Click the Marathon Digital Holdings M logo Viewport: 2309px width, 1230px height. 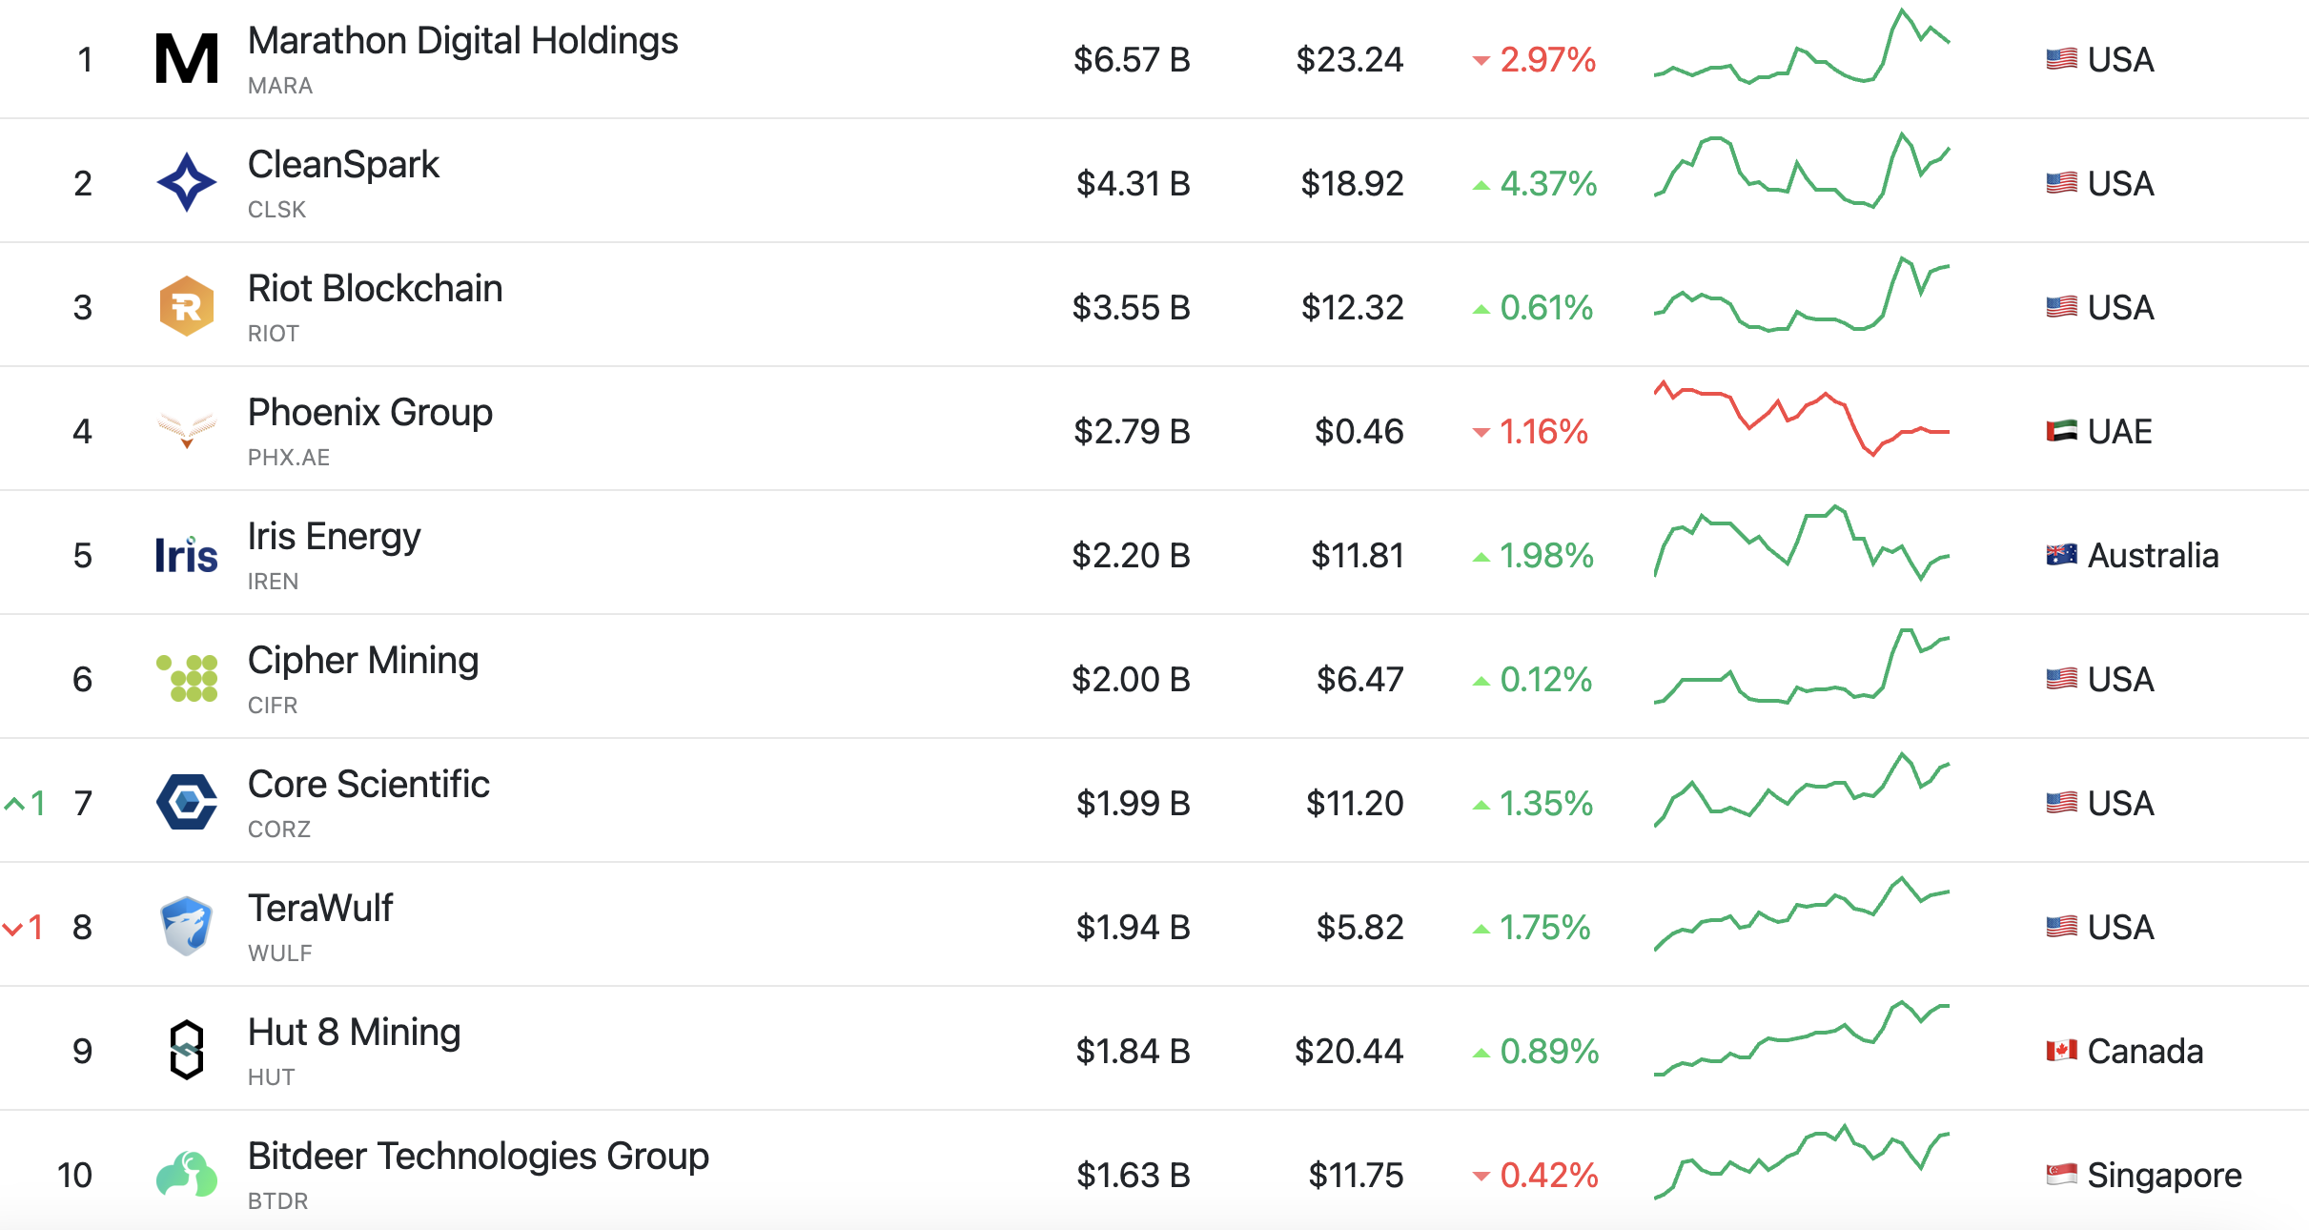(x=187, y=59)
